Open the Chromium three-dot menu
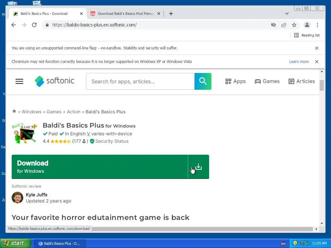Viewport: 331px width, 248px height. (x=317, y=25)
